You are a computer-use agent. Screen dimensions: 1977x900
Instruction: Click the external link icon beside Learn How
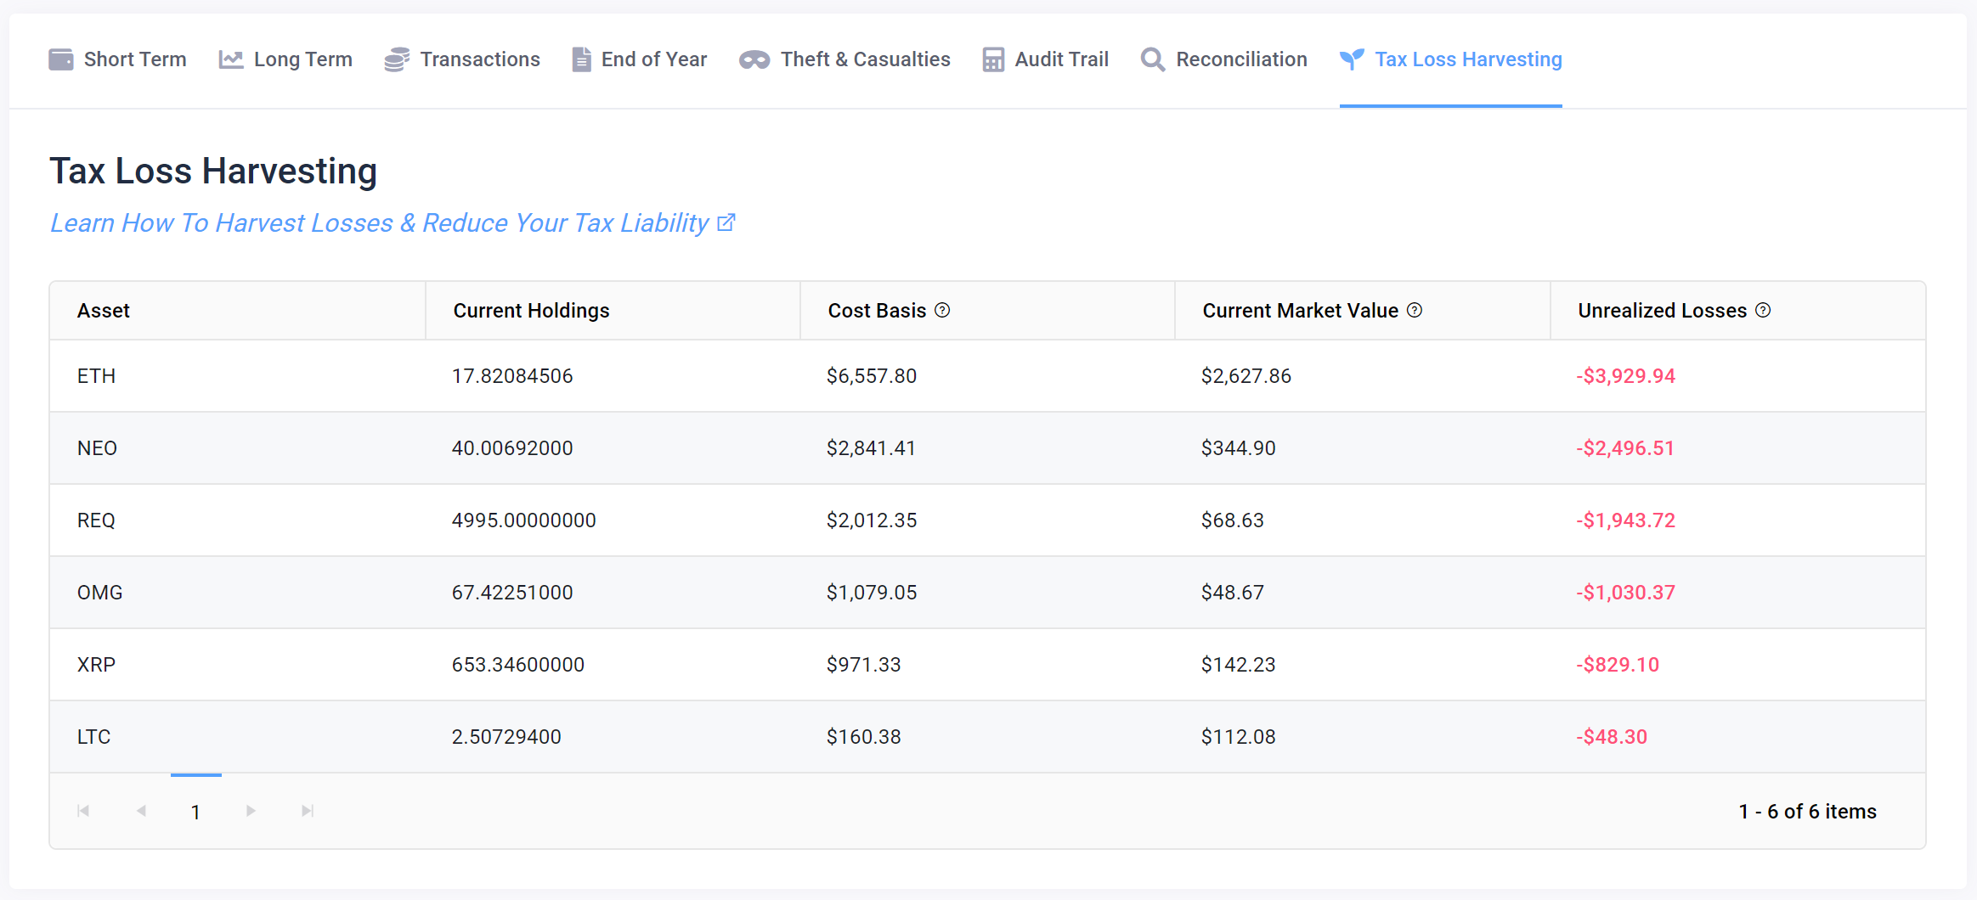[x=726, y=222]
